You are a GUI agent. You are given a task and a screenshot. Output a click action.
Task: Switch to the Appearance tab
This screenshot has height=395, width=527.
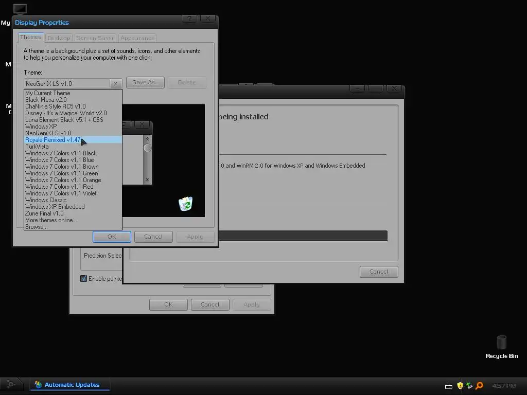pos(137,38)
